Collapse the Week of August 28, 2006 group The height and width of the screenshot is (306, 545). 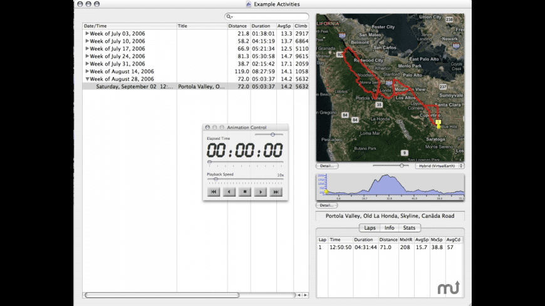coord(87,79)
